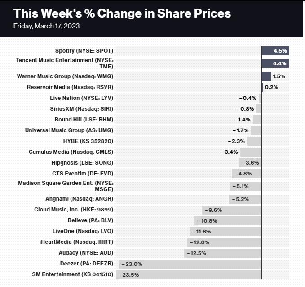Select the Round Hill −1.4% value

pos(242,120)
